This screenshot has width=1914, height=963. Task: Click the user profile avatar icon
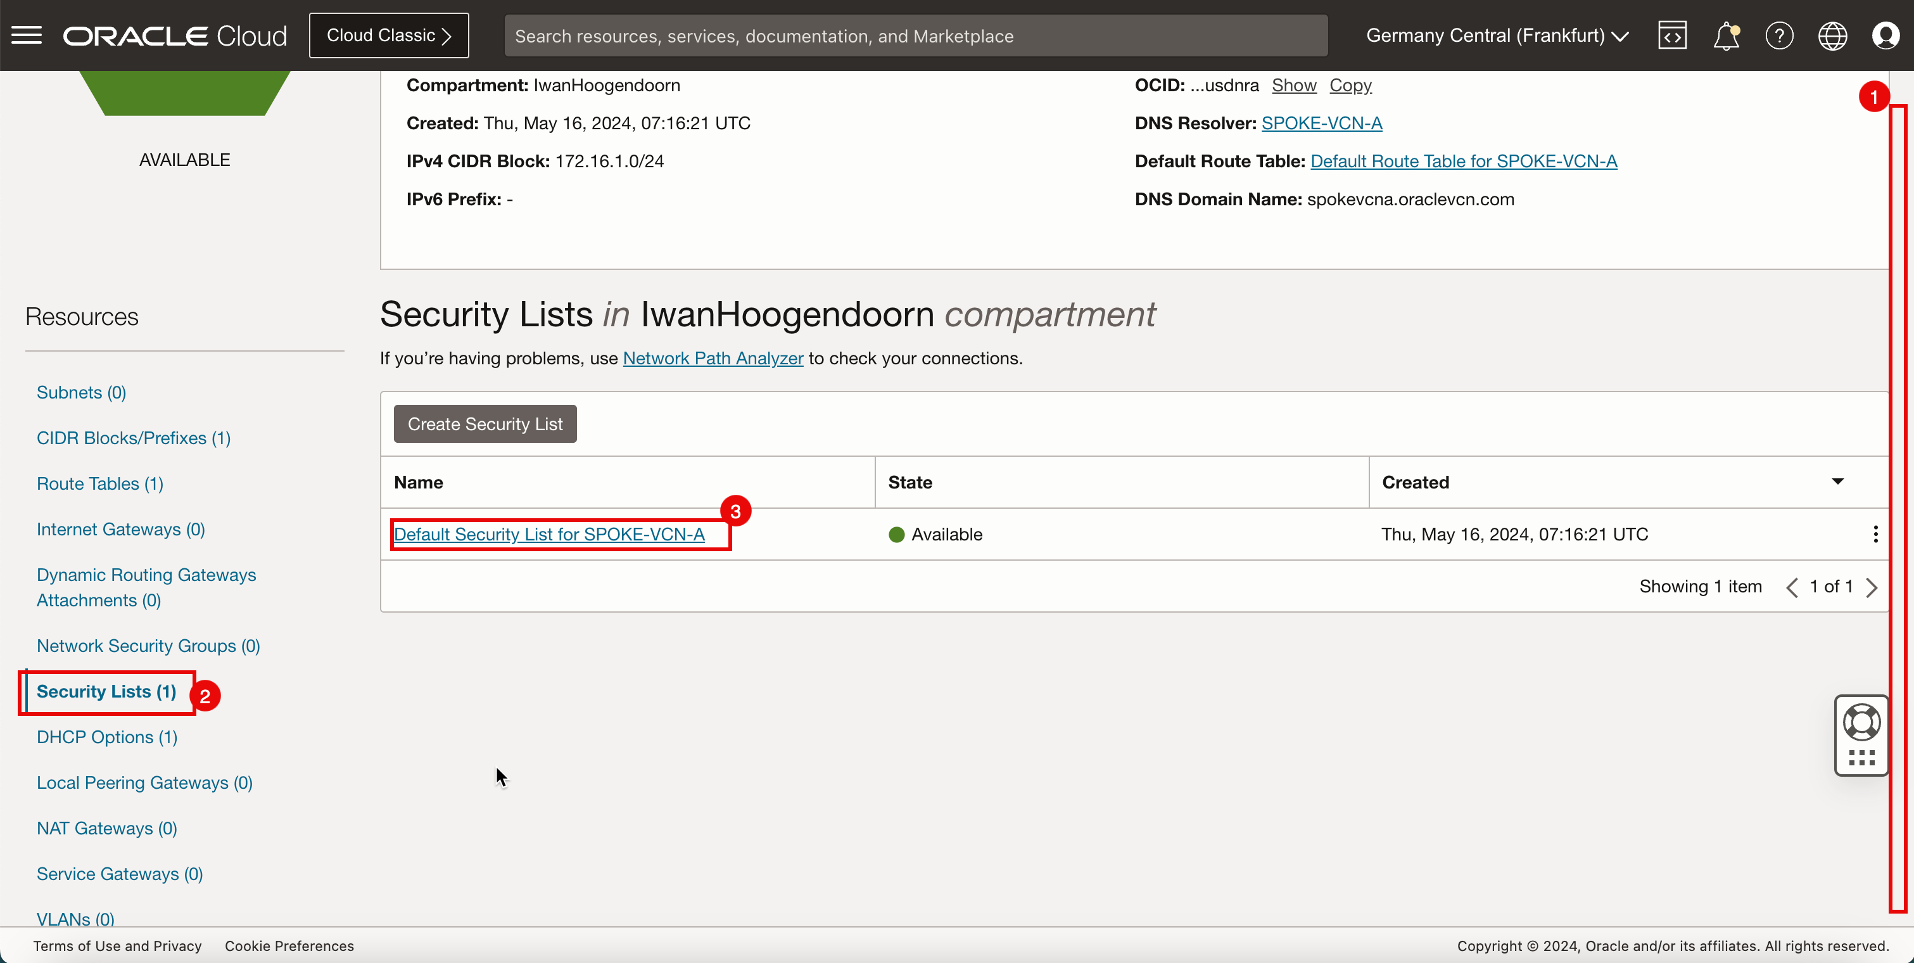pos(1885,35)
